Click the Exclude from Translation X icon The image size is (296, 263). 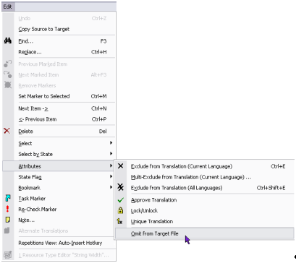(120, 166)
